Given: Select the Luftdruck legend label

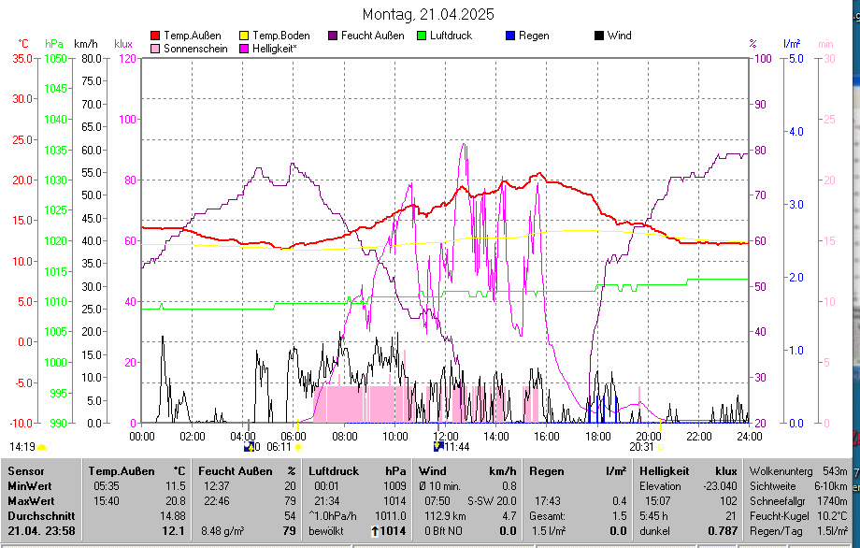Looking at the screenshot, I should (451, 36).
